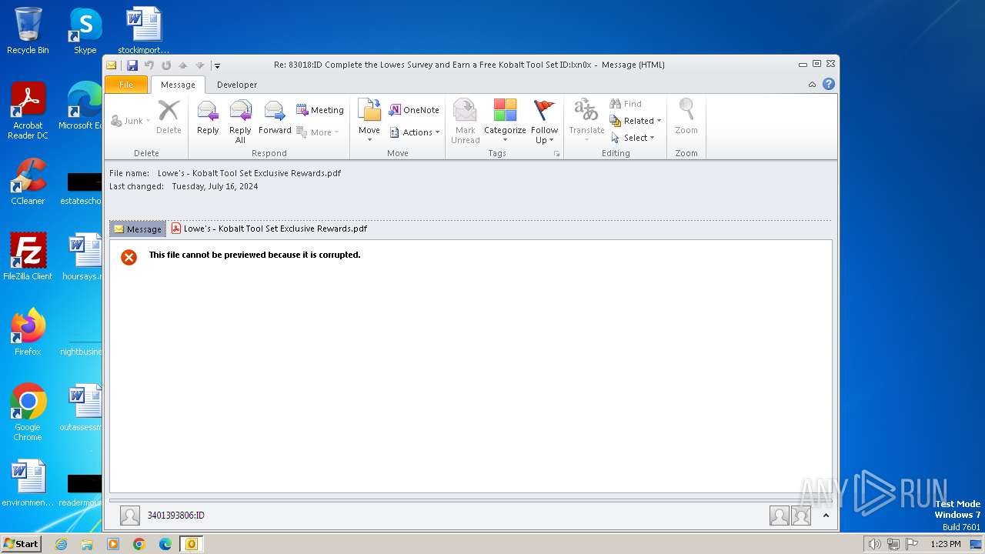Open the Related dropdown
Screen dimensions: 985x554
[x=636, y=121]
